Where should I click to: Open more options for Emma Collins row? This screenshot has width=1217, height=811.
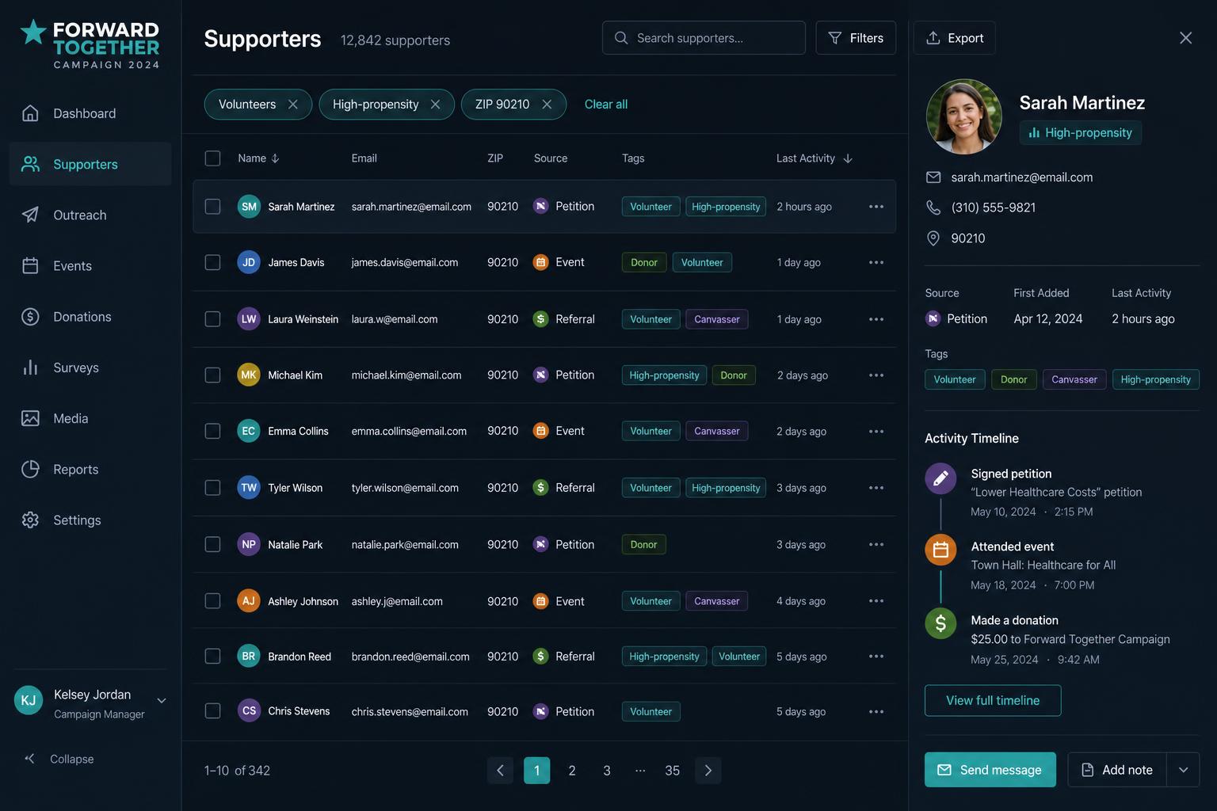click(x=876, y=432)
